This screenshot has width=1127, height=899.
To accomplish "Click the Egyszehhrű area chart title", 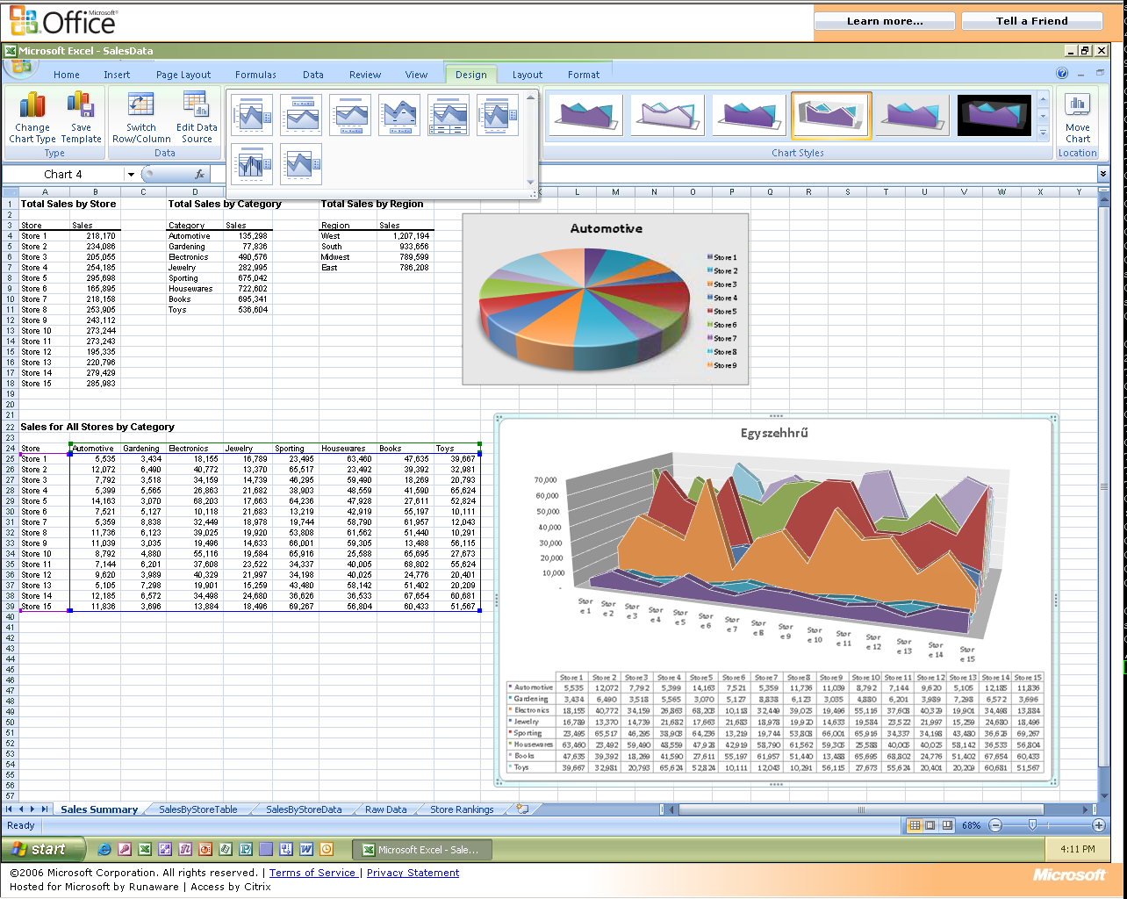I will pyautogui.click(x=774, y=433).
